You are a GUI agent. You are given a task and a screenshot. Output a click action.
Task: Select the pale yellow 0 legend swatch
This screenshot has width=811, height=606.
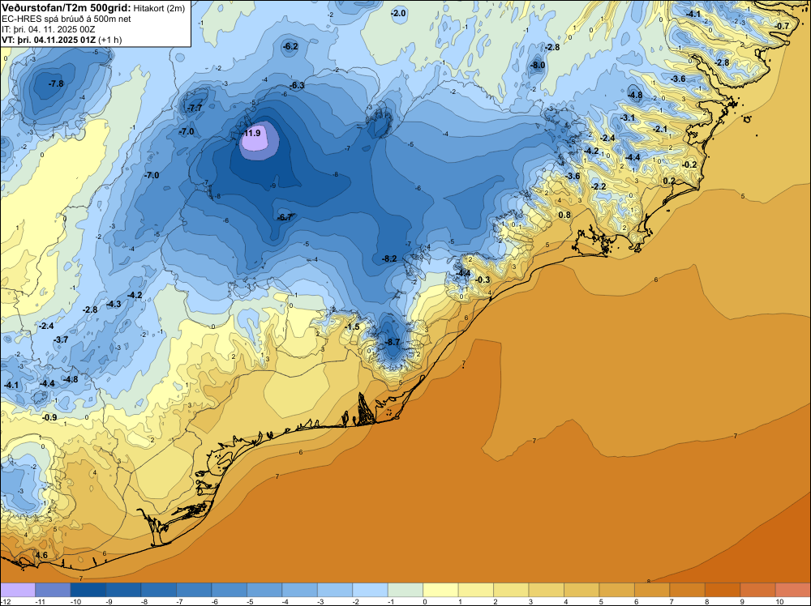point(440,590)
